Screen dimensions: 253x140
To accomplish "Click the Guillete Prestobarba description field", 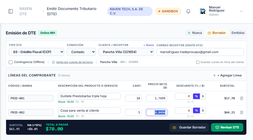I will [89, 96].
